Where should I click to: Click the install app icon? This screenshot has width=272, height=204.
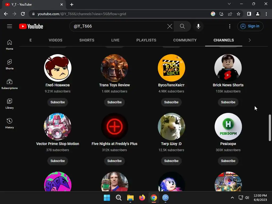pos(222,14)
